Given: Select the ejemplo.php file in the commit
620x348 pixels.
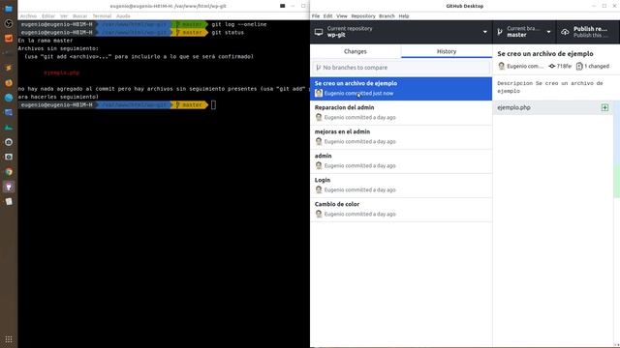Looking at the screenshot, I should click(553, 107).
